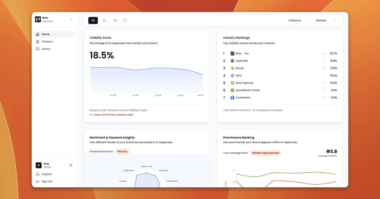Click the Ramp logo in the rankings list

(232, 68)
